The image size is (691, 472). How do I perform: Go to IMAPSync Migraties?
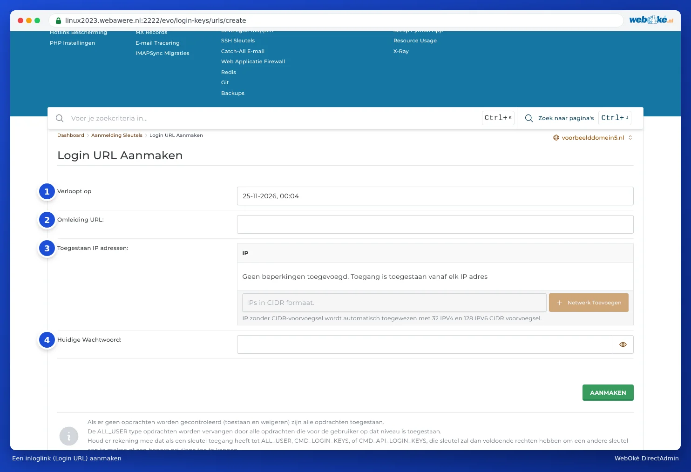coord(163,53)
